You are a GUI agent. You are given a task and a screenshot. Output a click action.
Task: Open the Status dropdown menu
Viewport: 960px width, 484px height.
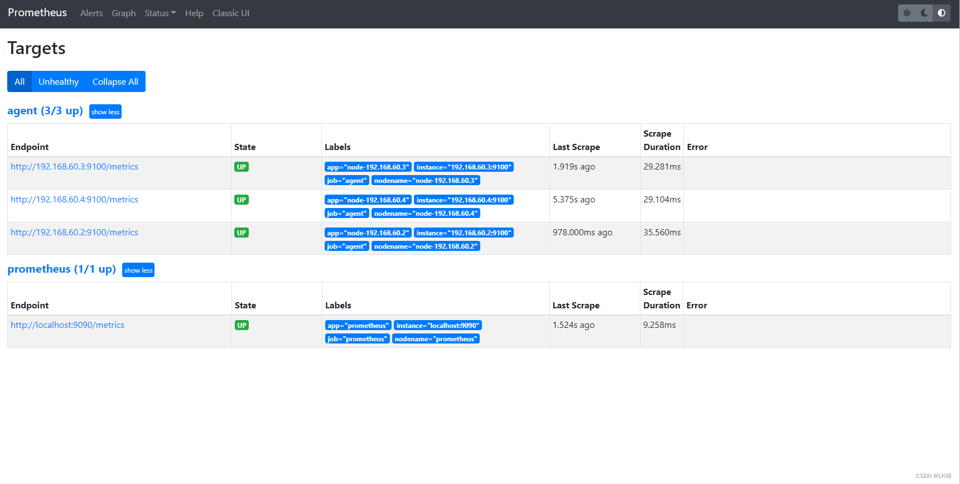pyautogui.click(x=160, y=13)
